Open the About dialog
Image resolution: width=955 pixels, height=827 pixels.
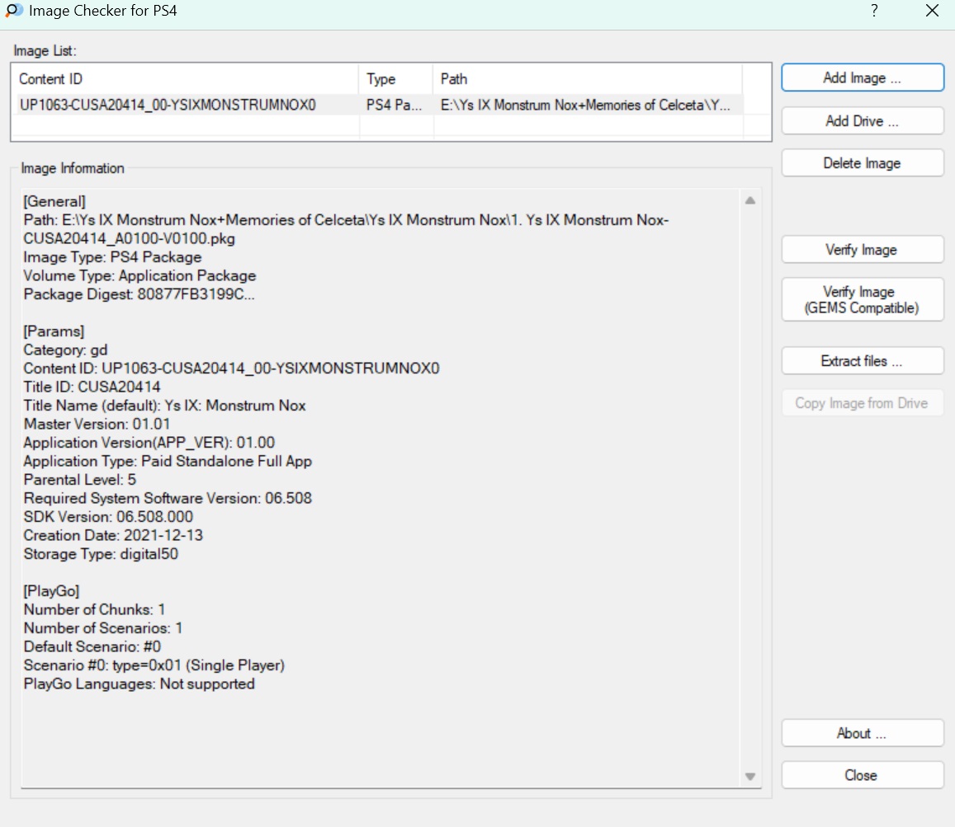click(x=862, y=733)
